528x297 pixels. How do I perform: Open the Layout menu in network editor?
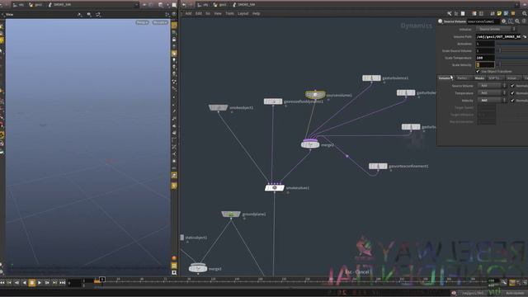point(243,13)
